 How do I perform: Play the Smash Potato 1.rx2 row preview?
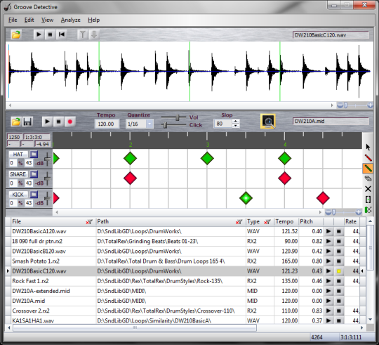point(328,261)
